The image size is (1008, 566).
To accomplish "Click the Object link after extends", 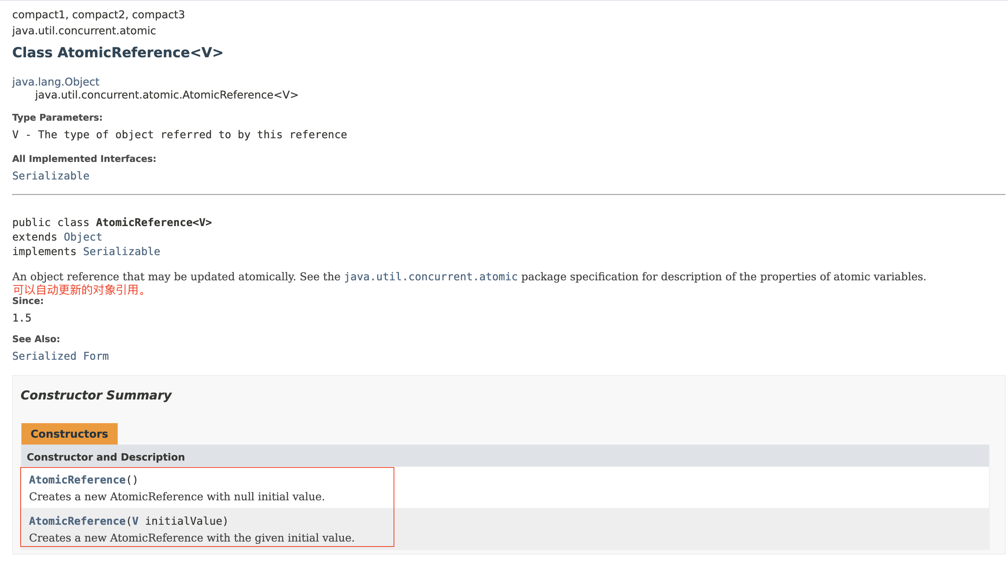I will coord(83,237).
